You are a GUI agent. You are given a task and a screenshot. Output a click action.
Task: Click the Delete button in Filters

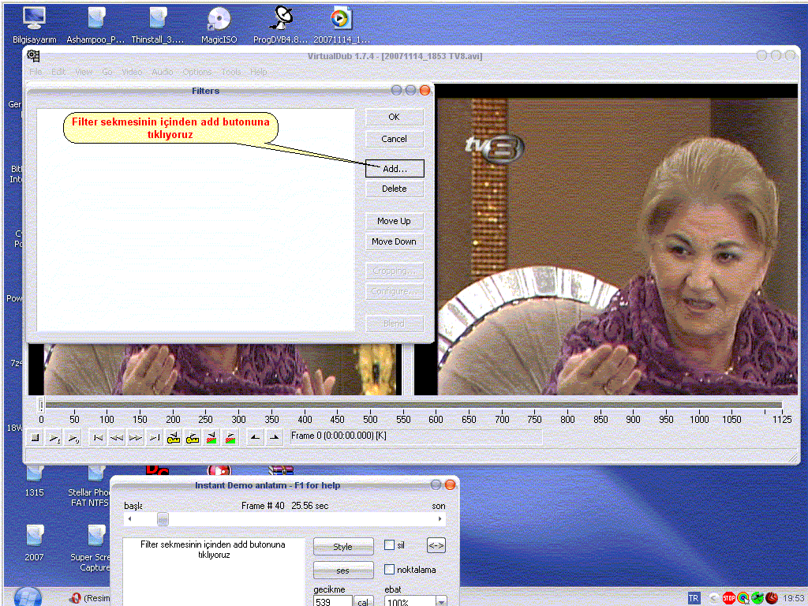pyautogui.click(x=395, y=189)
